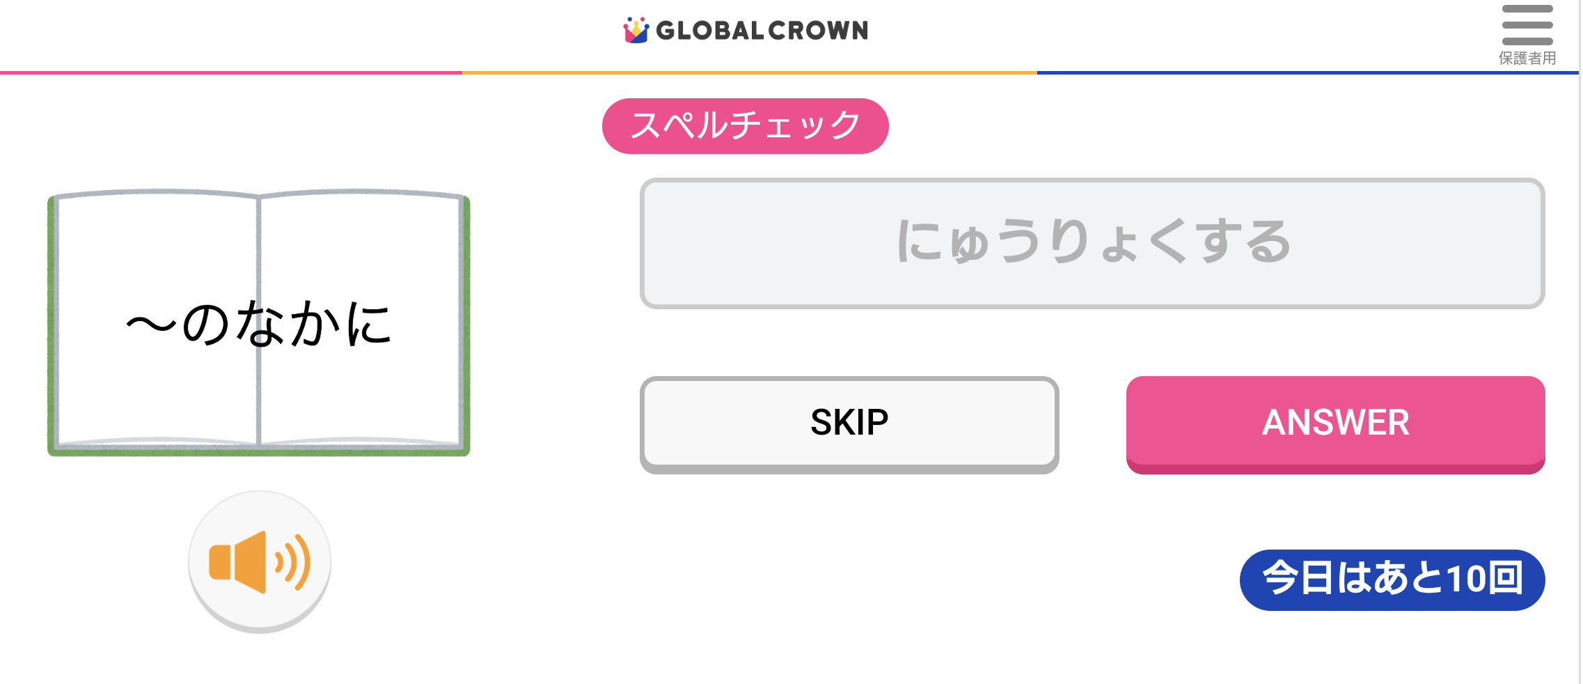Click the green bottom edge of book cover
The image size is (1583, 684).
pos(259,452)
